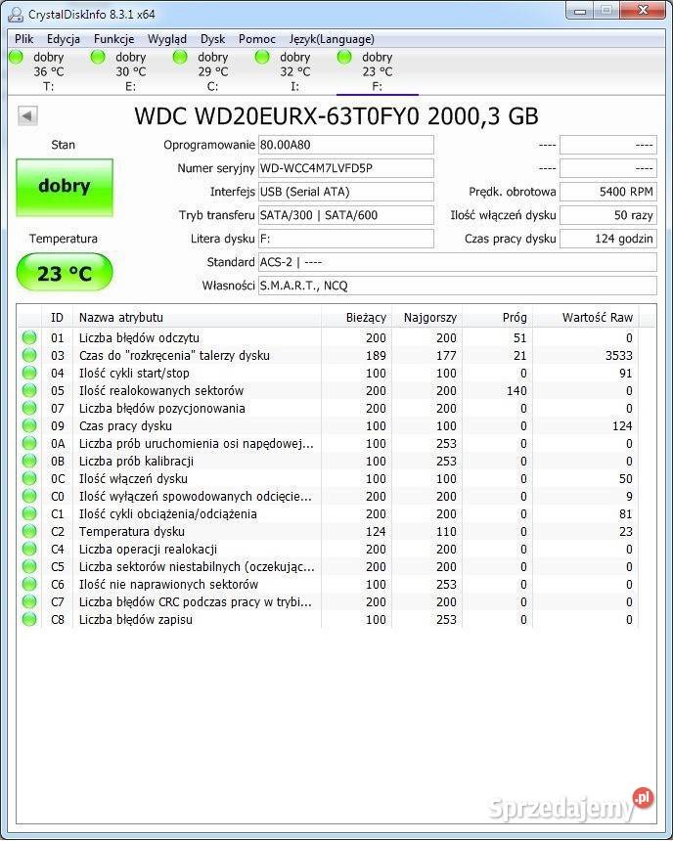The width and height of the screenshot is (673, 841).
Task: Click the previous disk arrow button
Action: pyautogui.click(x=27, y=116)
